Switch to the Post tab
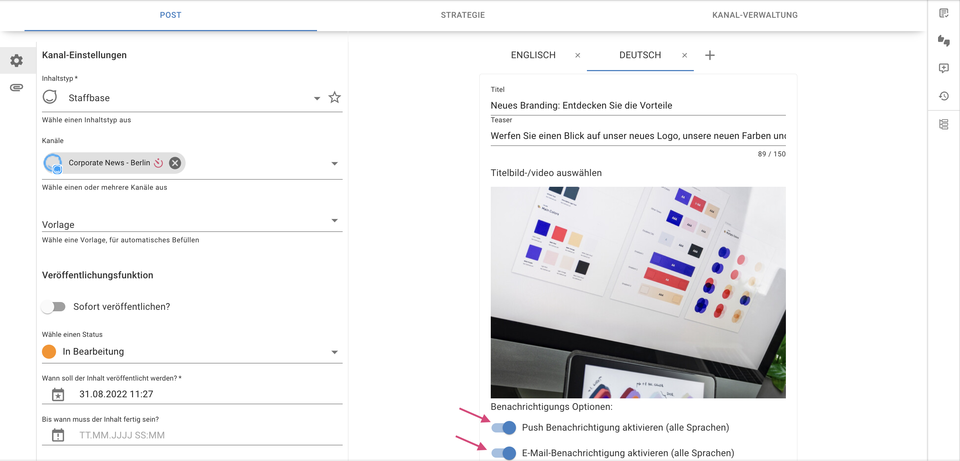The image size is (960, 461). pos(171,15)
